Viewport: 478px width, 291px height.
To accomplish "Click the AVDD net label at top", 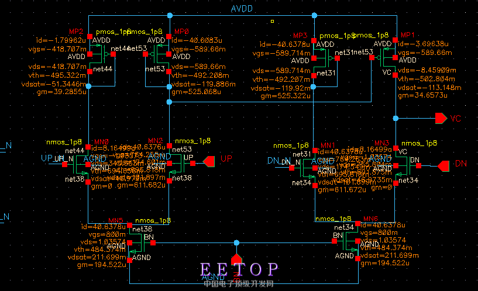I will (x=242, y=9).
